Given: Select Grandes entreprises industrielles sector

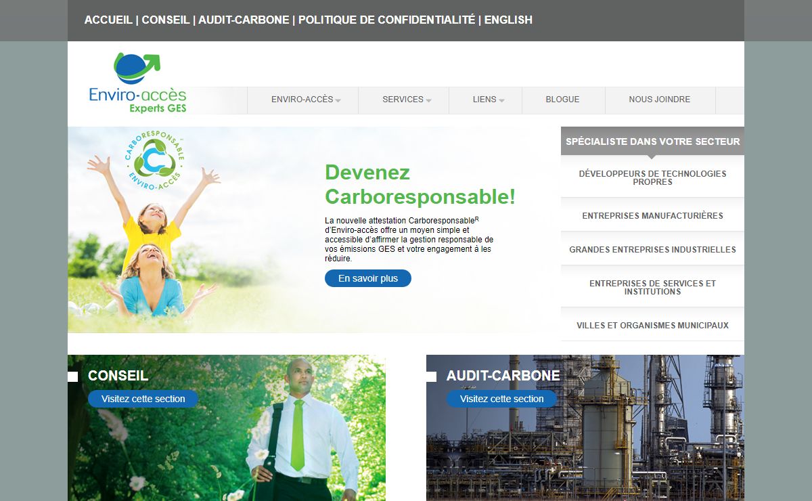Looking at the screenshot, I should point(652,250).
